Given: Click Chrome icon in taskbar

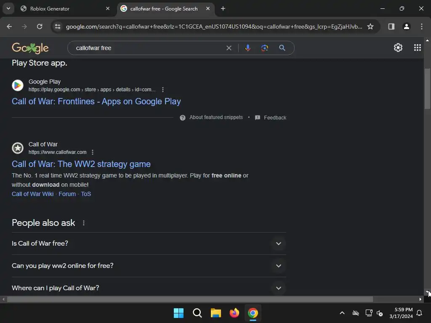Looking at the screenshot, I should click(x=253, y=313).
